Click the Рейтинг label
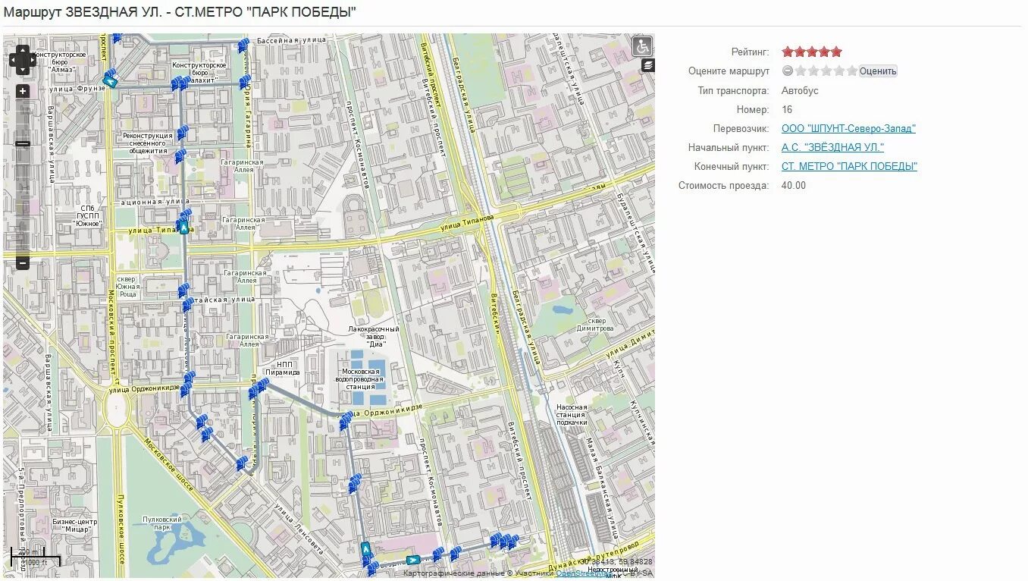 point(751,52)
